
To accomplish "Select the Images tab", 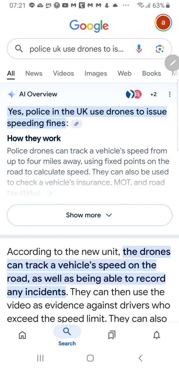I will coord(96,73).
